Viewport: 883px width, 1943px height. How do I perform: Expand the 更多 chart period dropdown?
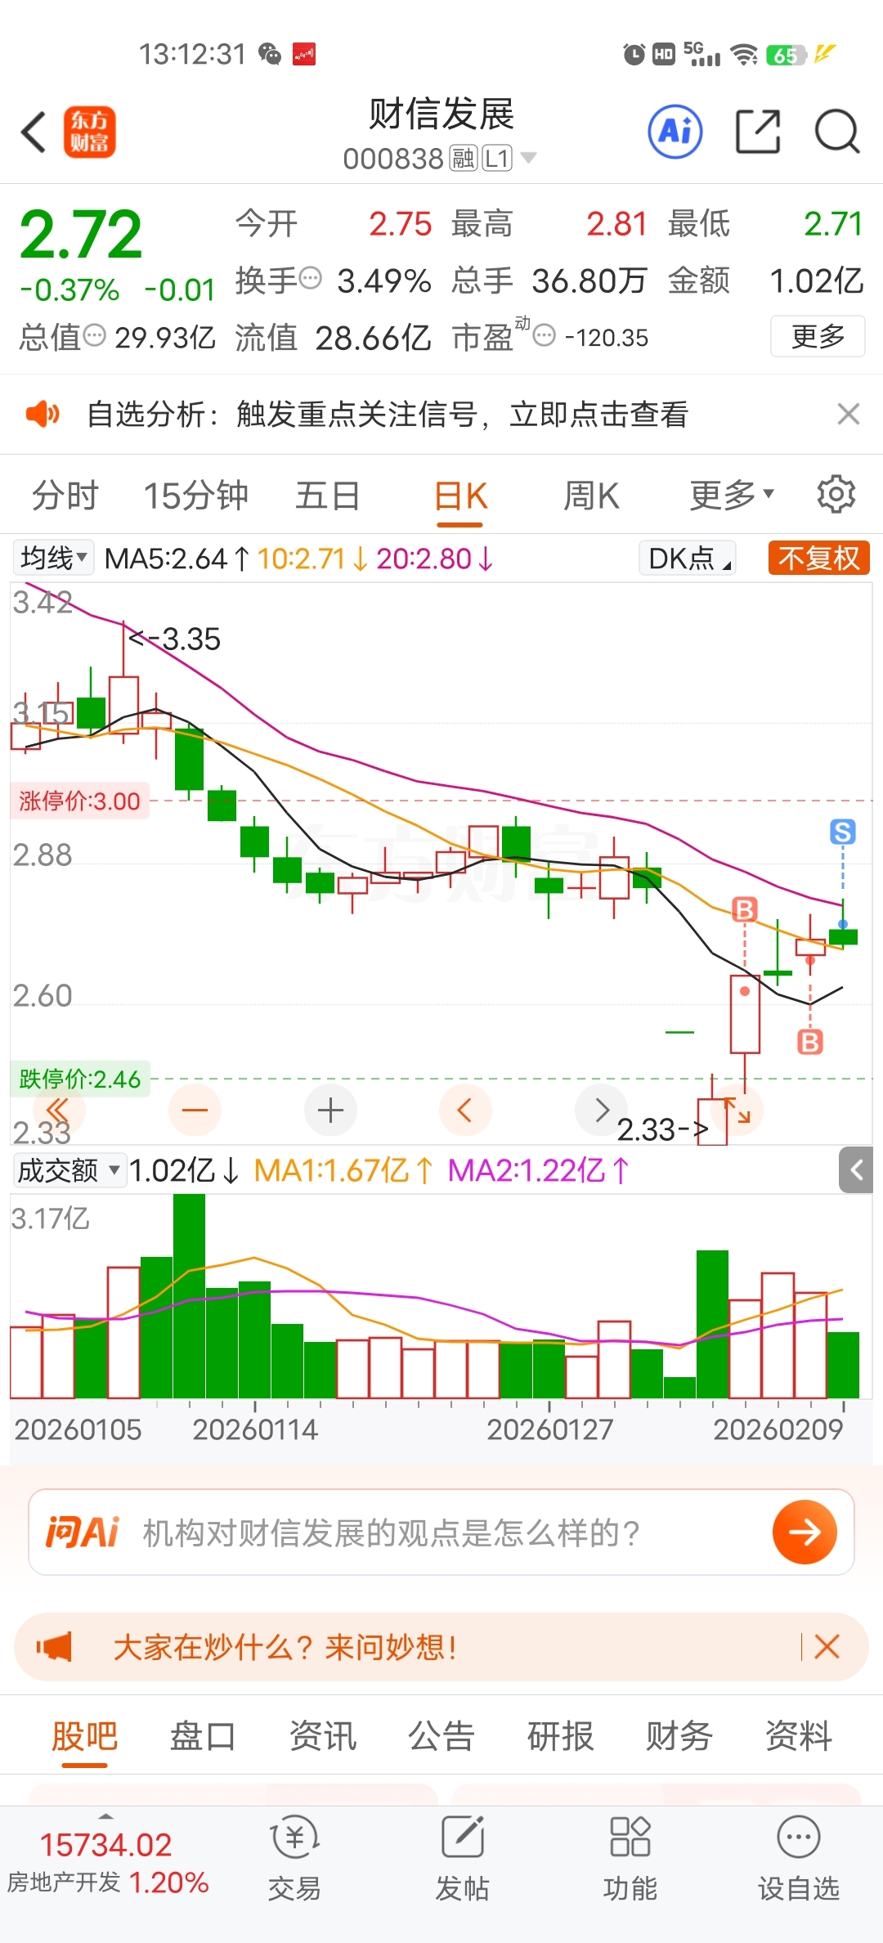click(732, 495)
